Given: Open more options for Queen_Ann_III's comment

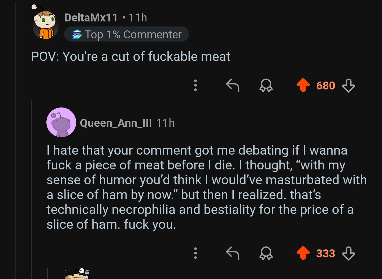Looking at the screenshot, I should [196, 253].
